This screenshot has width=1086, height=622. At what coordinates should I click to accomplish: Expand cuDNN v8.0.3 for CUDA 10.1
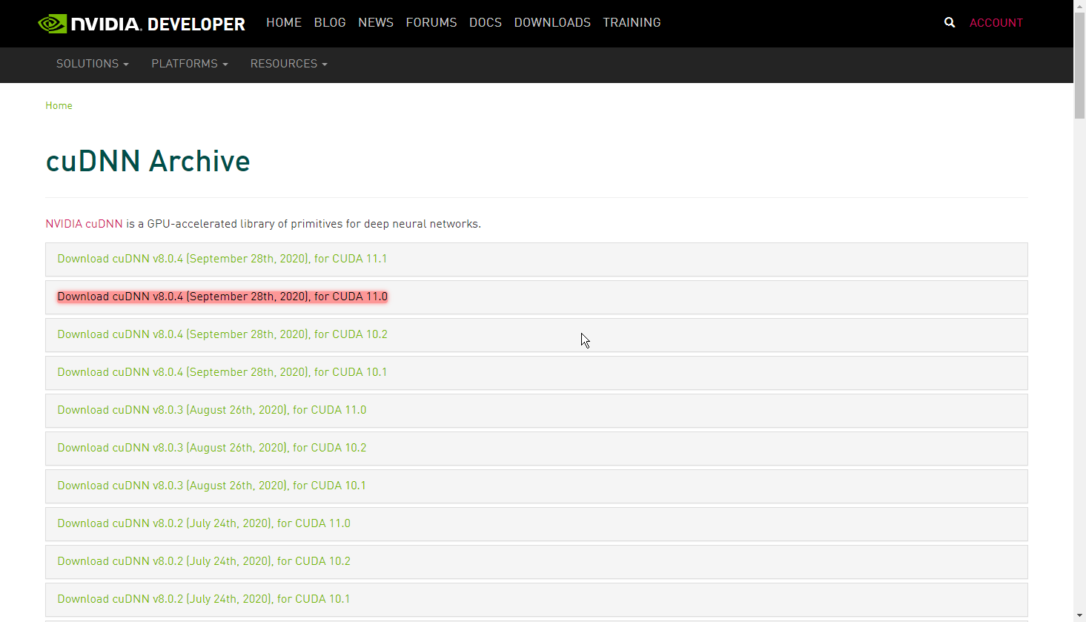pyautogui.click(x=212, y=486)
